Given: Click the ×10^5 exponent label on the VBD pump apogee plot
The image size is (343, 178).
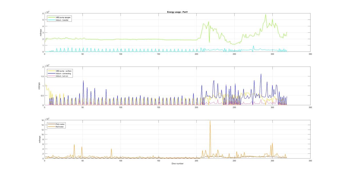Looking at the screenshot, I should point(47,12).
